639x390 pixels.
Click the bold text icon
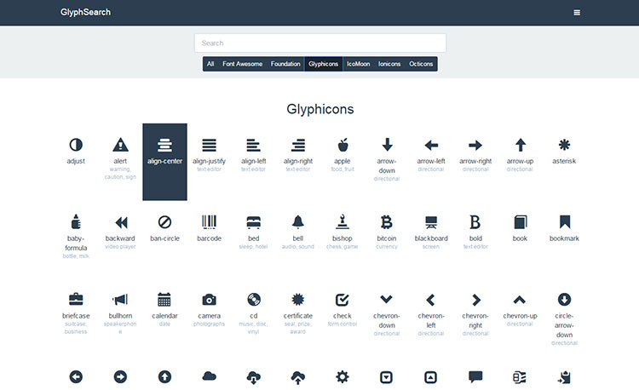(475, 222)
